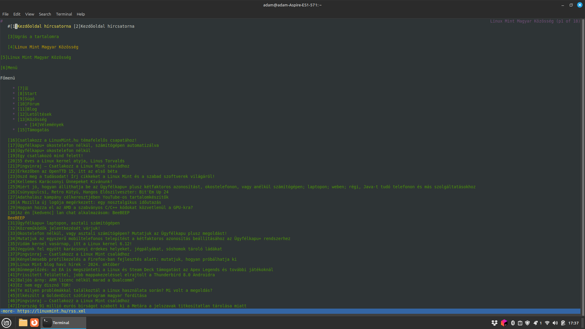The image size is (585, 329).
Task: Open the File menu
Action: tap(5, 14)
